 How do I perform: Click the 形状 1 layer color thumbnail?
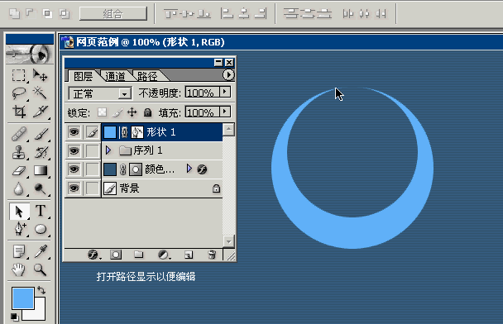click(110, 132)
